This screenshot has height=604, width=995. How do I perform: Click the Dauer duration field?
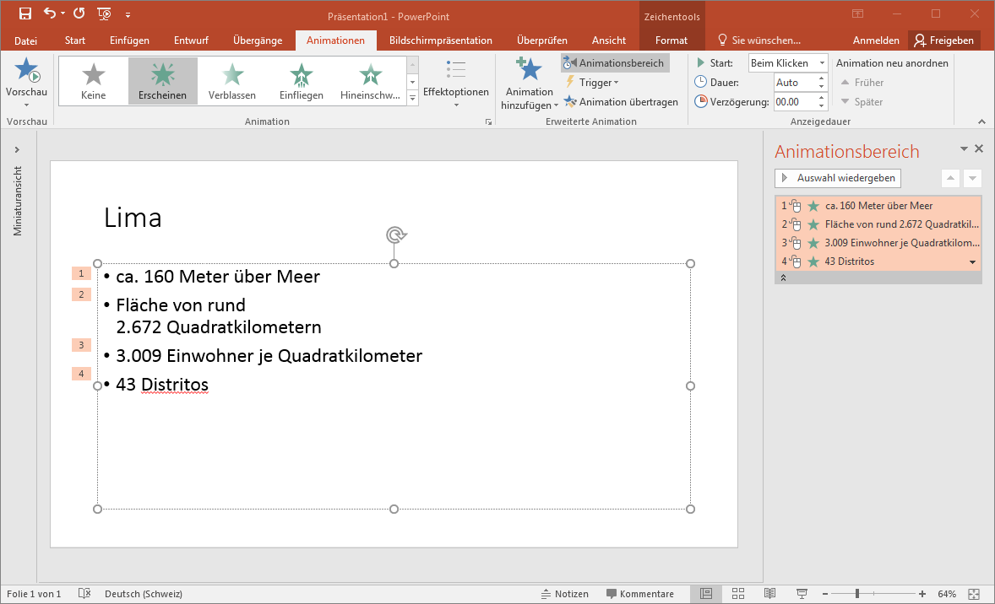pyautogui.click(x=795, y=83)
